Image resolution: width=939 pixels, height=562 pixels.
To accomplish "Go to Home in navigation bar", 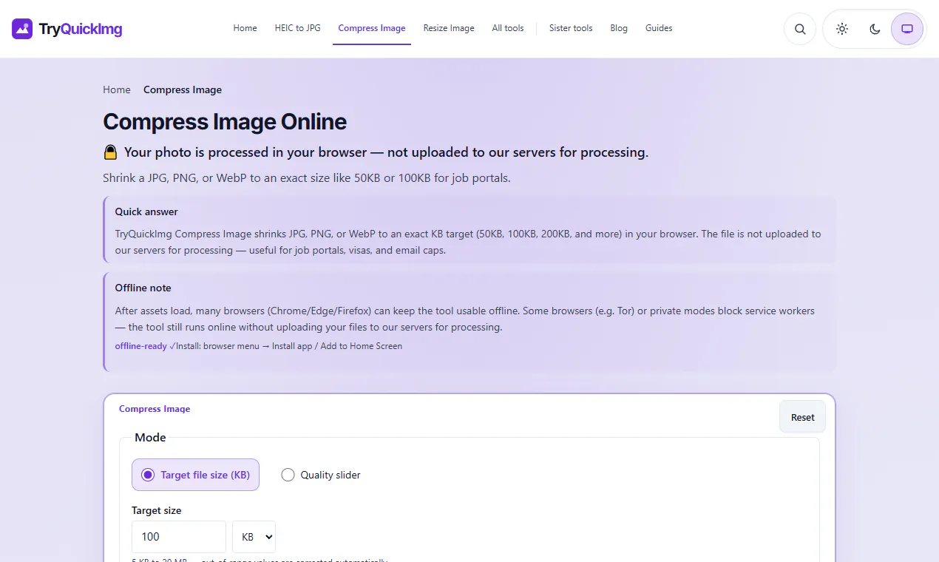I will 245,28.
